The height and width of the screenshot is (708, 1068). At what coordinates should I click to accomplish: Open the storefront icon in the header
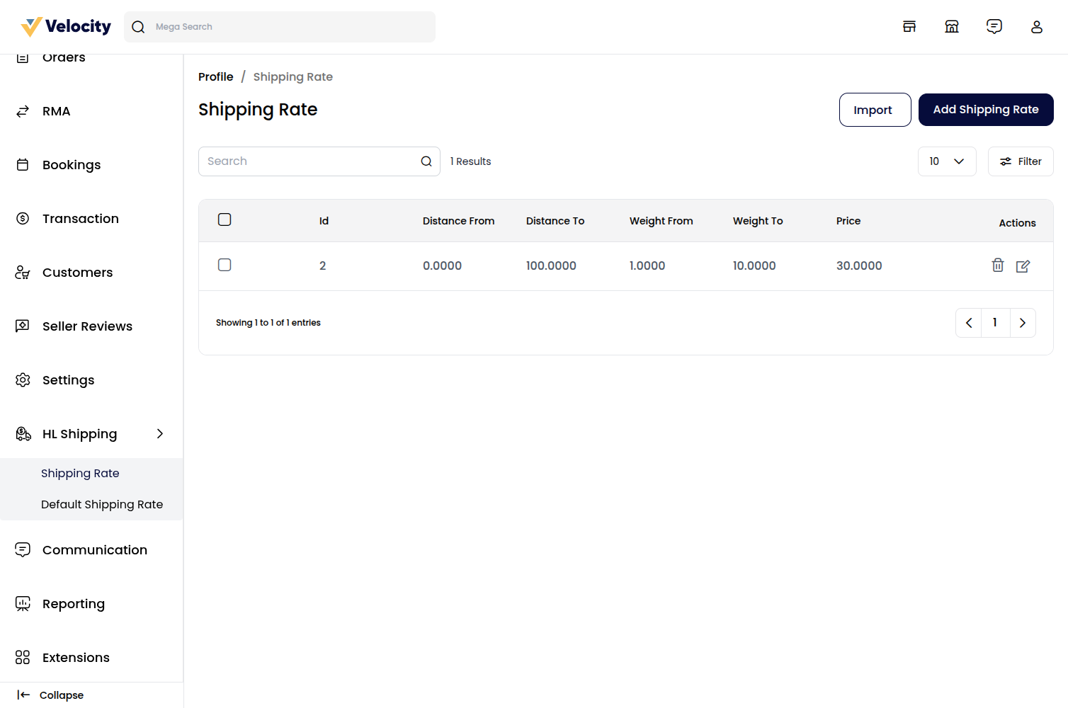[x=909, y=26]
